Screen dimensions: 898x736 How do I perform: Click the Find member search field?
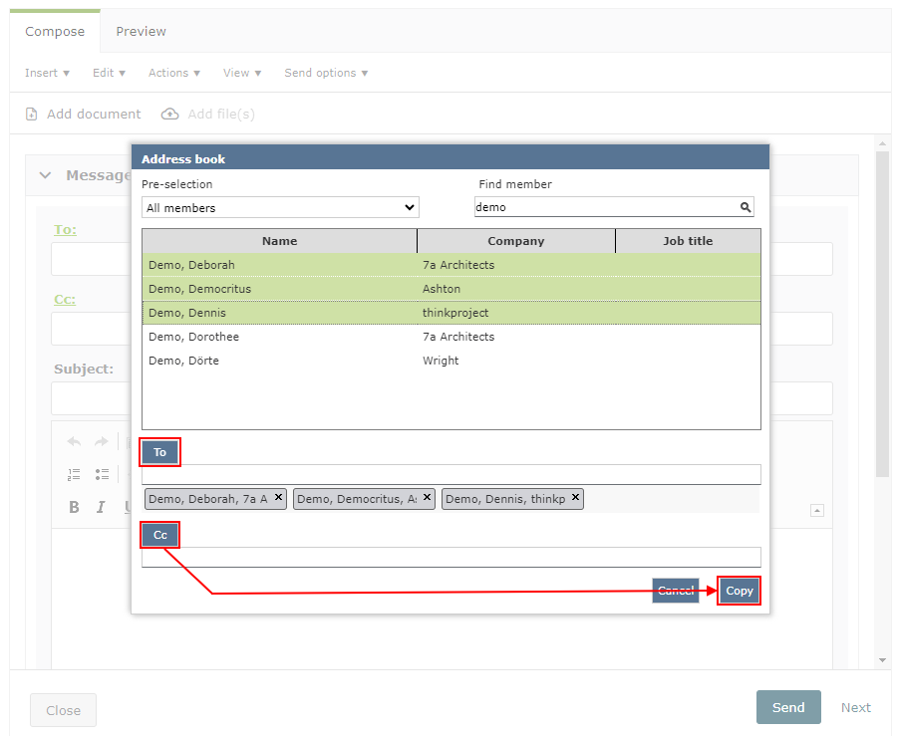pos(605,208)
